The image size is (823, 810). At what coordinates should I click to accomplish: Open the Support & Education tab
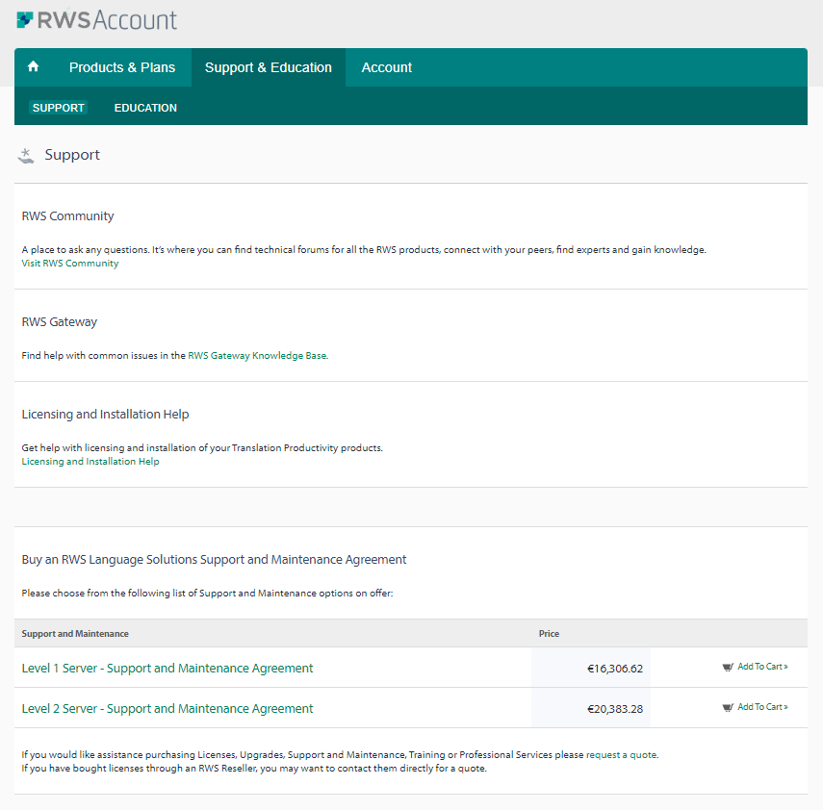pyautogui.click(x=268, y=67)
